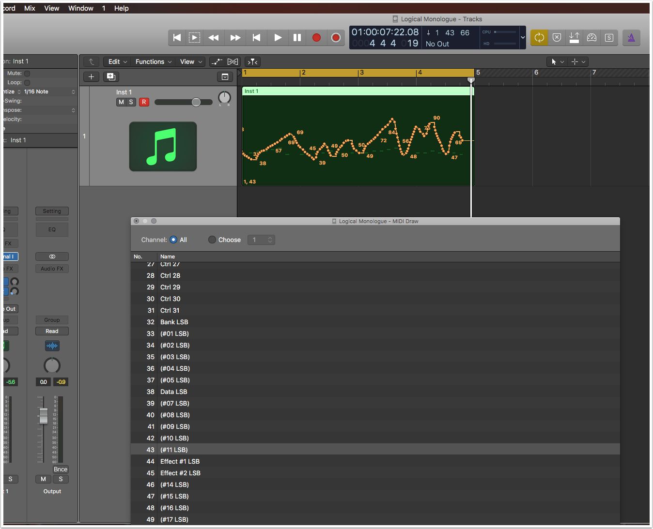The image size is (653, 529).
Task: Rewind the playhead with the double-arrow button
Action: (x=214, y=38)
